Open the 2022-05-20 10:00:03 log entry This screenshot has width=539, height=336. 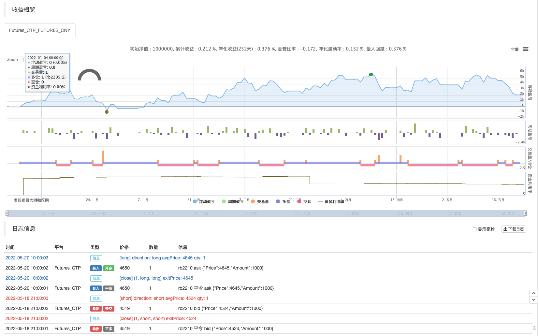[x=27, y=258]
